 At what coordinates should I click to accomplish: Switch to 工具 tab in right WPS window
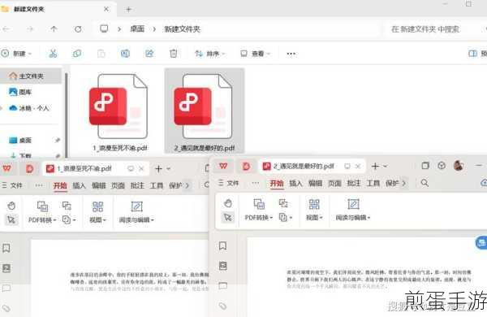click(x=373, y=183)
